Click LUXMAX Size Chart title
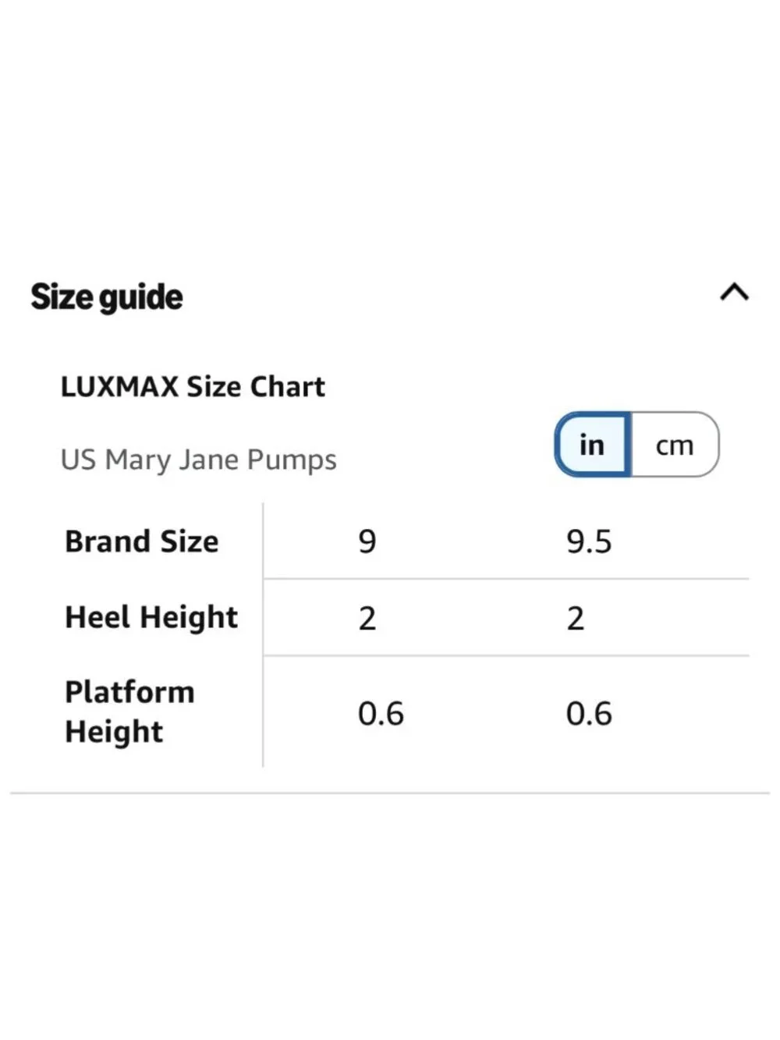 click(x=193, y=386)
